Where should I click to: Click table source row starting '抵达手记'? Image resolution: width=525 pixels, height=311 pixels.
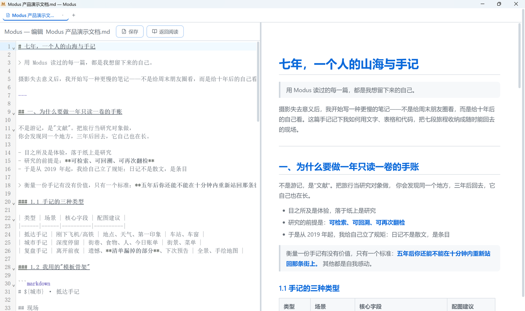pyautogui.click(x=112, y=234)
